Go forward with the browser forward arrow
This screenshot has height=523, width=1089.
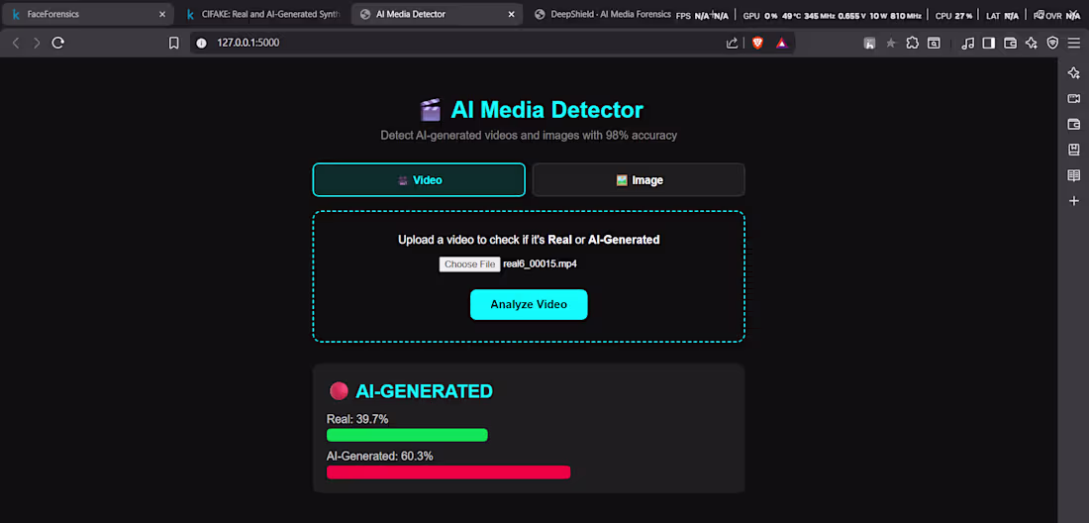[37, 43]
